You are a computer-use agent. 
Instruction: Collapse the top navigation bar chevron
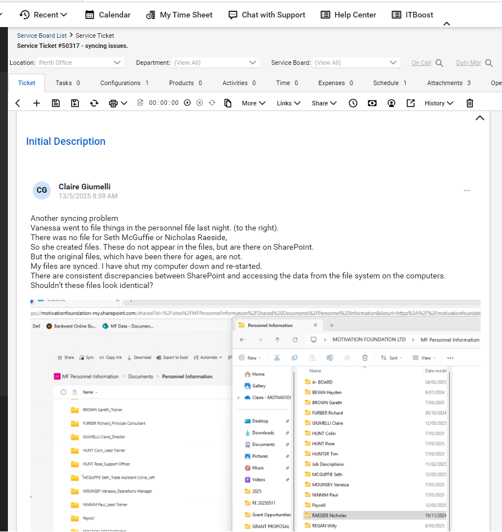(x=447, y=24)
